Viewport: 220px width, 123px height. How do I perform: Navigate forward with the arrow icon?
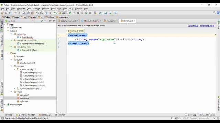(51, 13)
